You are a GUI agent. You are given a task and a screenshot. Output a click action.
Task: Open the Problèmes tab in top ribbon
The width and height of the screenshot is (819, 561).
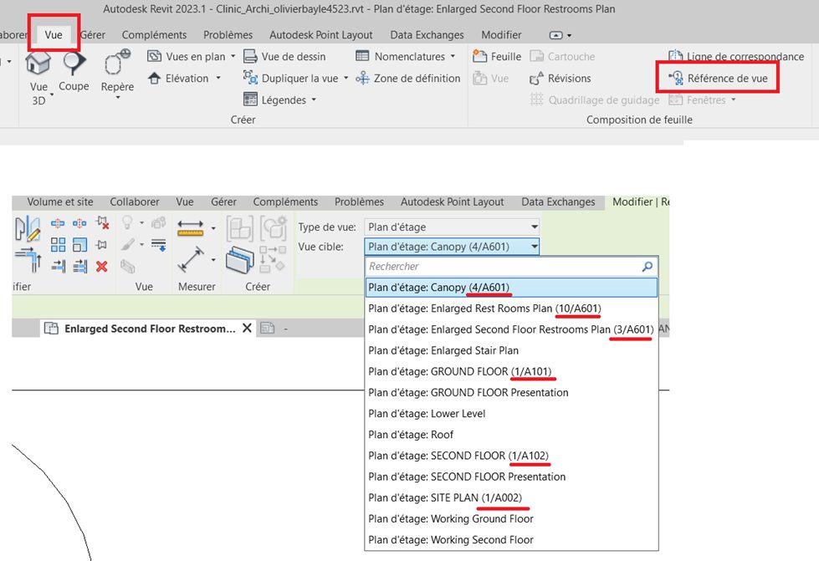[228, 35]
